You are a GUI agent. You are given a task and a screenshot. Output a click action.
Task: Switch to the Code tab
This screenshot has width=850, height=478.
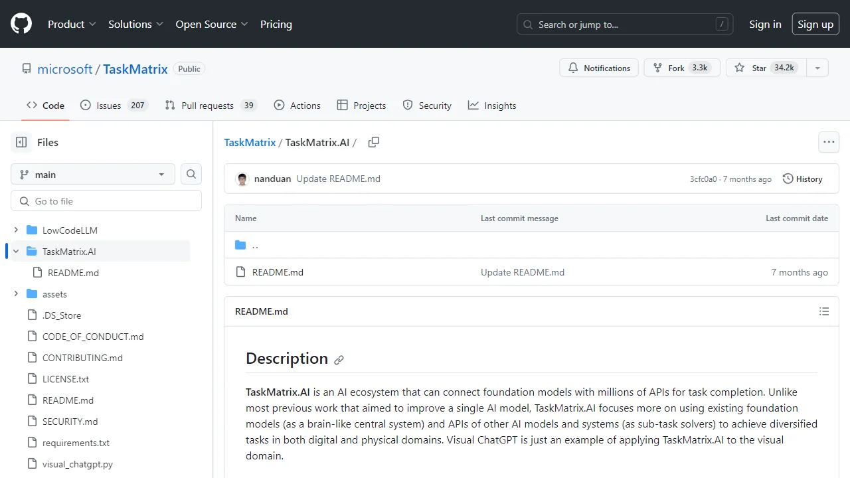(45, 106)
